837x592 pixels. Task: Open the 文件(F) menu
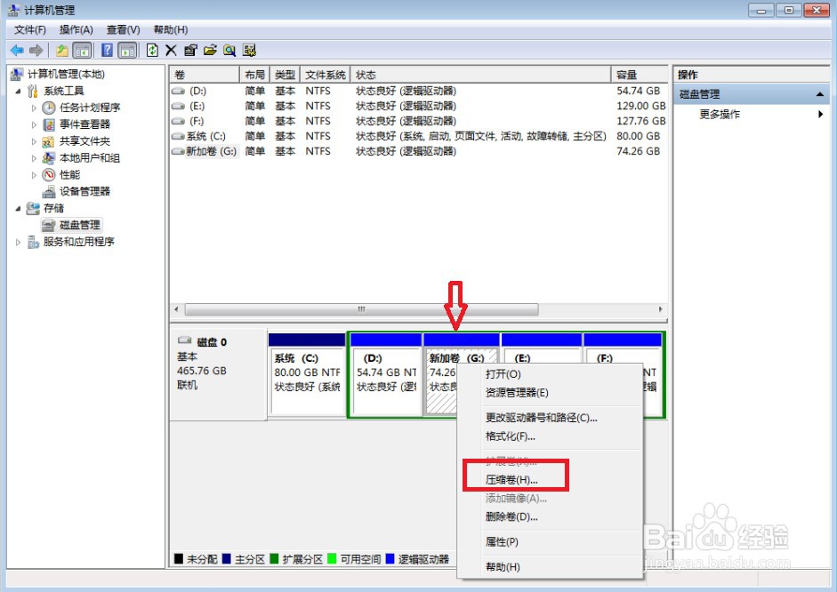coord(30,30)
